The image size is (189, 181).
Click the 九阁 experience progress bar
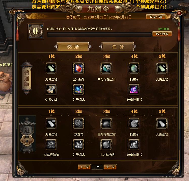[99, 35]
